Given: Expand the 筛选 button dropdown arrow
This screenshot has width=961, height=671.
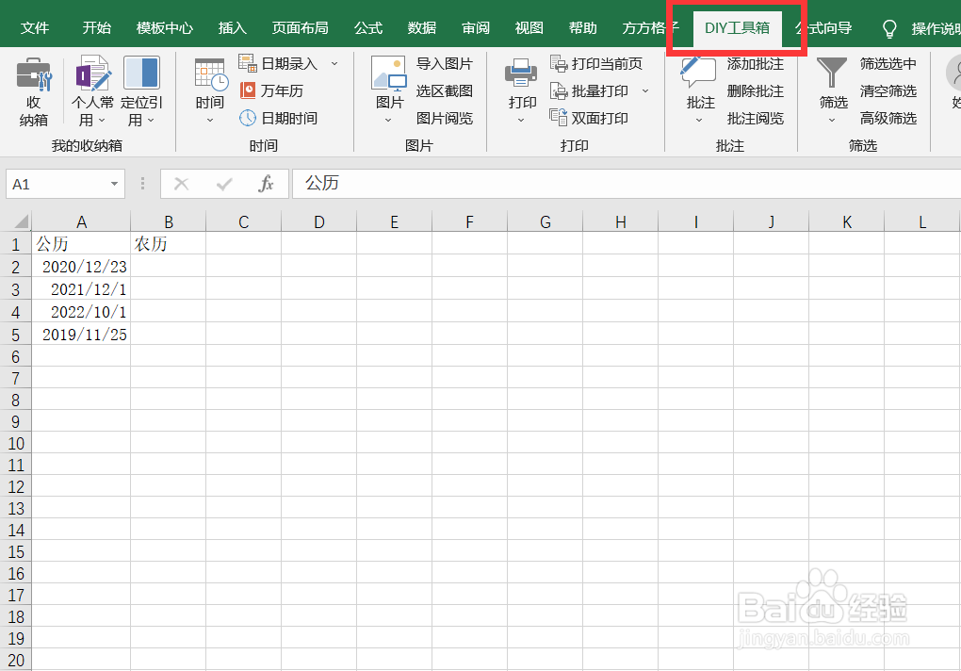Looking at the screenshot, I should point(832,120).
